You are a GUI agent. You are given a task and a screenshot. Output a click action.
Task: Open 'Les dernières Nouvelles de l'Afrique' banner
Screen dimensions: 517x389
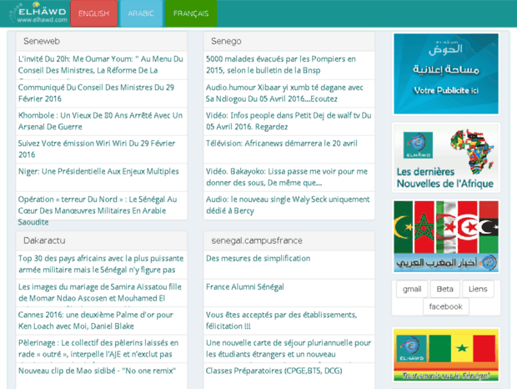coord(446,158)
